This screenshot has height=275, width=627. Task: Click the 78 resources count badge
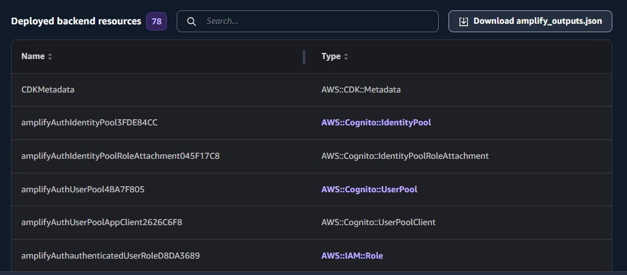click(x=157, y=21)
